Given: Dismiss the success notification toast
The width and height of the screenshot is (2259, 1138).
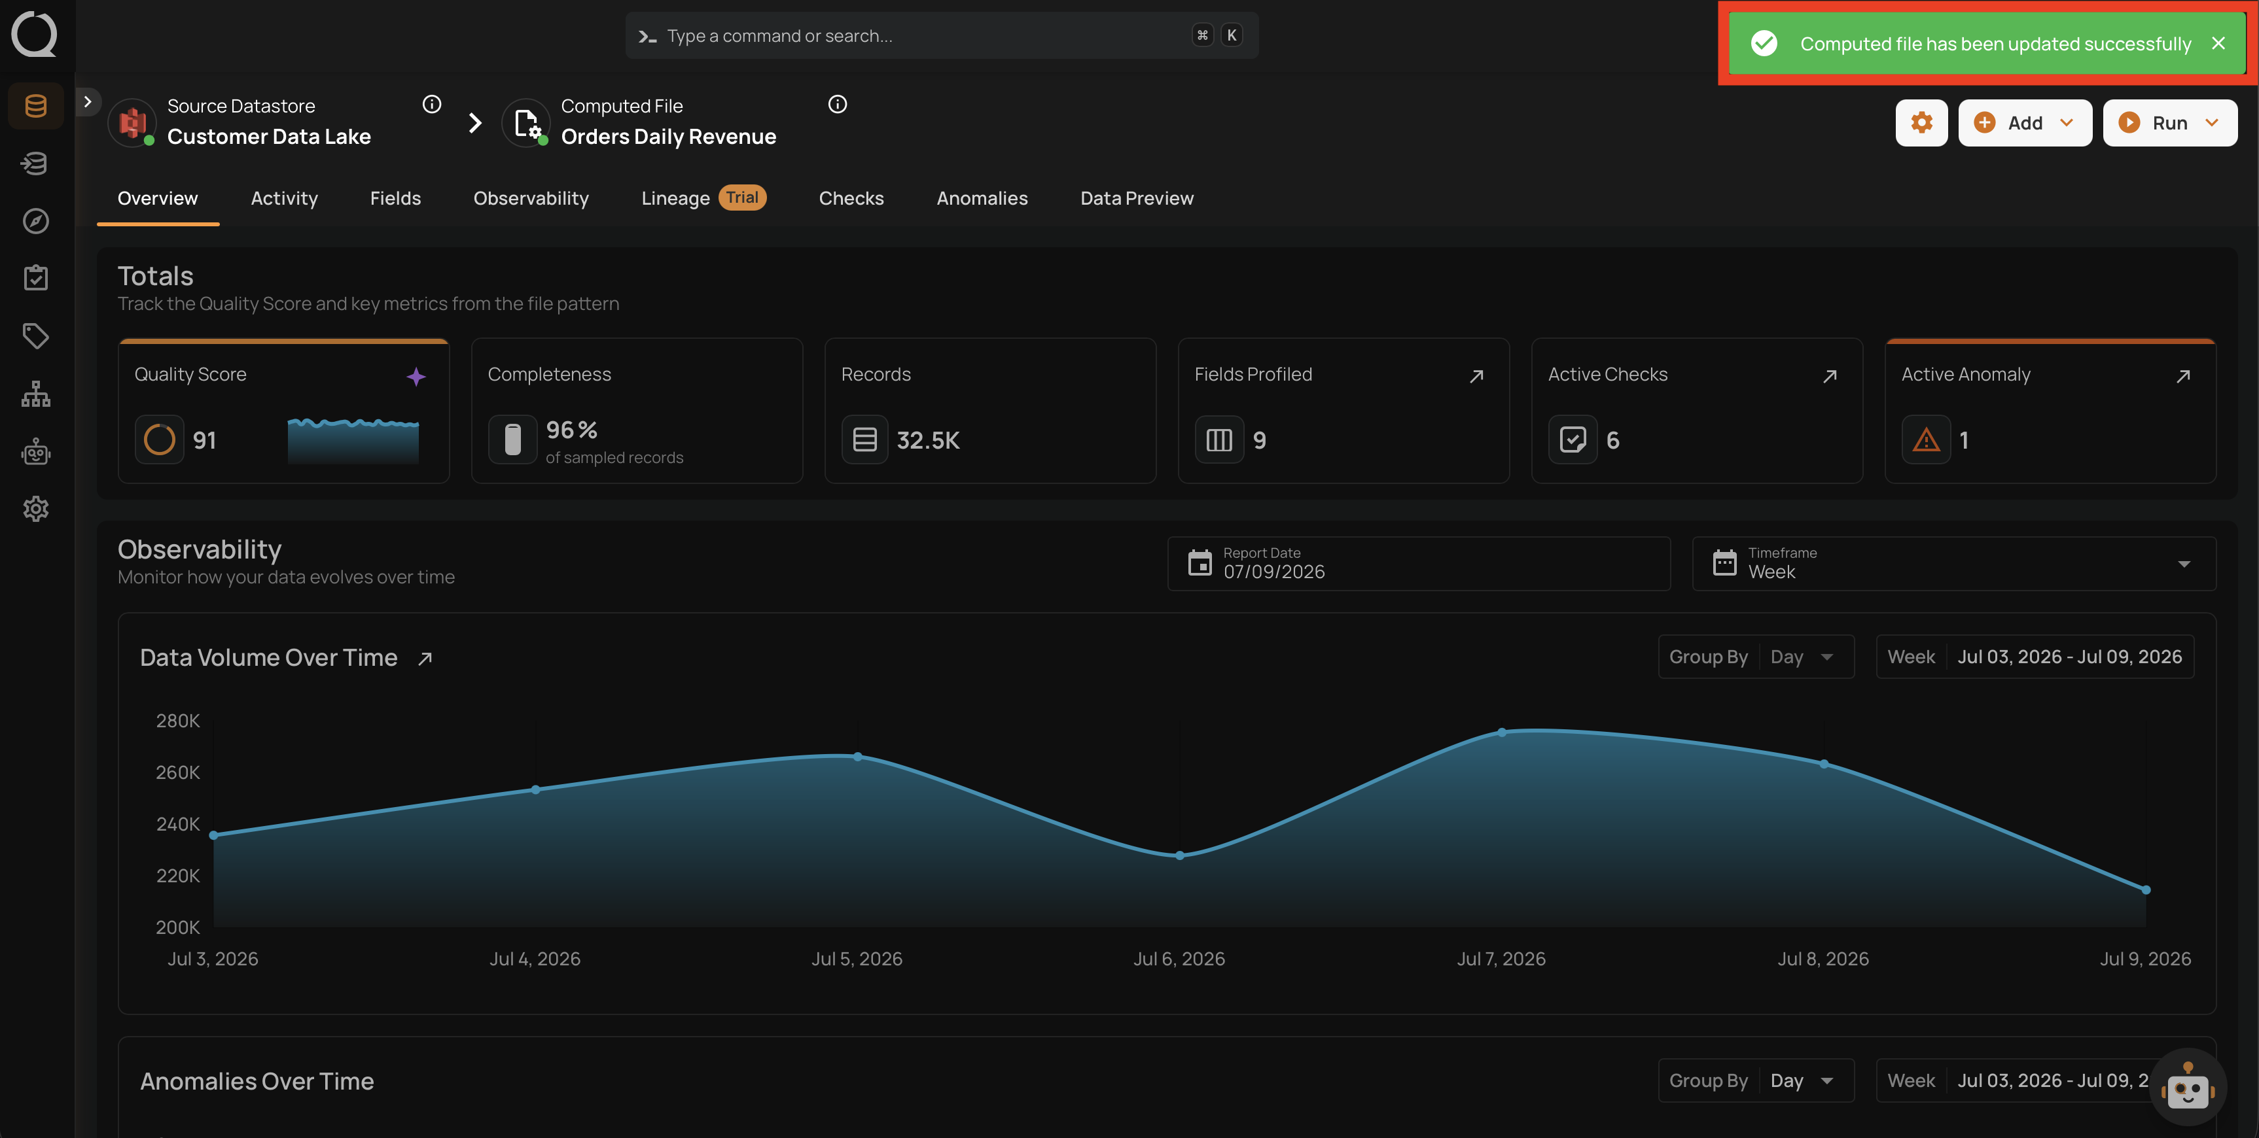Looking at the screenshot, I should [x=2218, y=43].
